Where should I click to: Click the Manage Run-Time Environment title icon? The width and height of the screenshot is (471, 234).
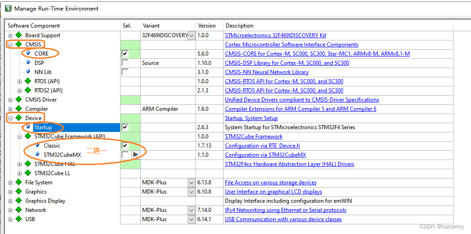8,8
